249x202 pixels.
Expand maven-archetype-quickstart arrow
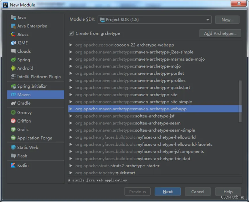(x=71, y=88)
